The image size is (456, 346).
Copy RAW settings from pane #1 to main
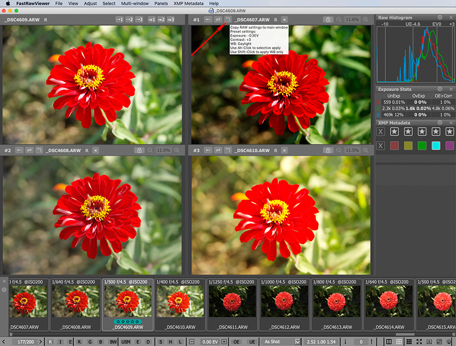[x=228, y=19]
